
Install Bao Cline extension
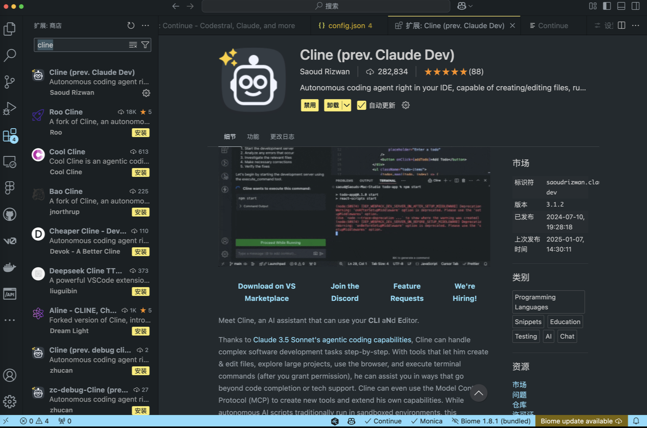click(140, 212)
